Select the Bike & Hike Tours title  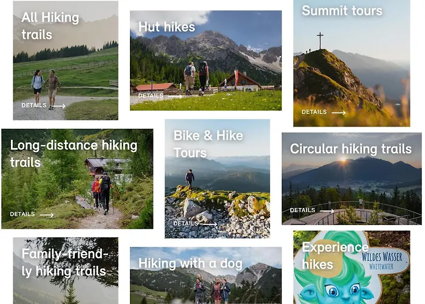coord(208,144)
